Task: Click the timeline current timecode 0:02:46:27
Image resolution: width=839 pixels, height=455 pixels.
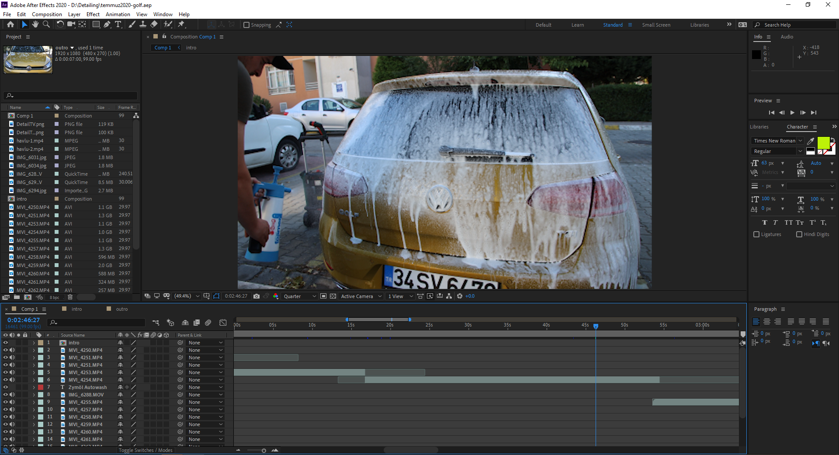Action: tap(24, 320)
